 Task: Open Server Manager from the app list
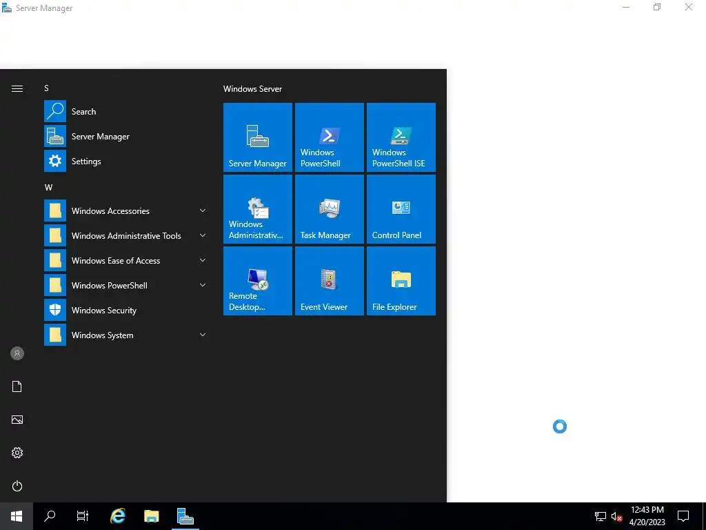tap(126, 136)
